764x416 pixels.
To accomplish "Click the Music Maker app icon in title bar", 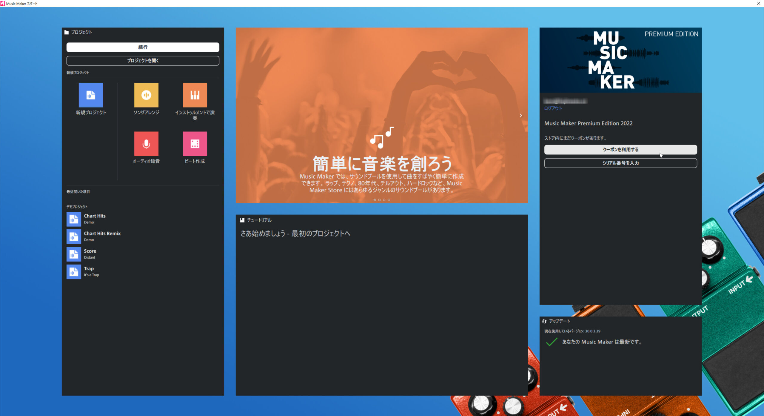I will tap(3, 3).
